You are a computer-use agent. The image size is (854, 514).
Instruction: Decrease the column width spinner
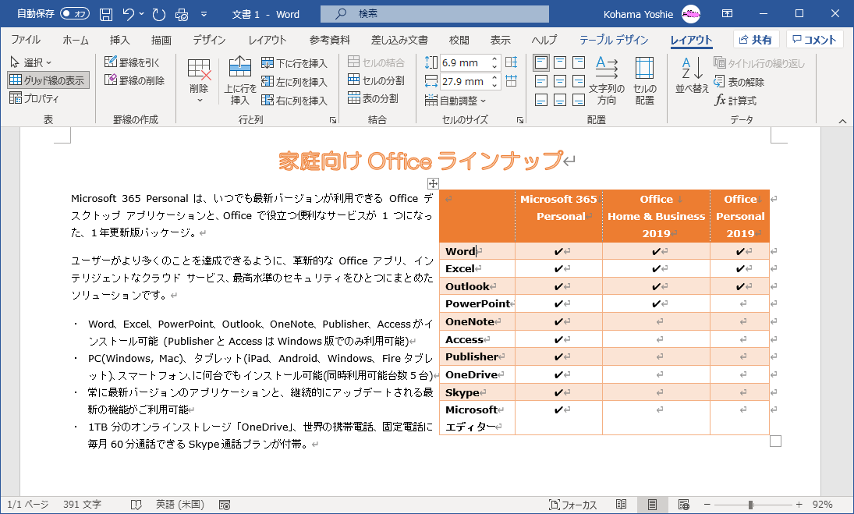(494, 86)
